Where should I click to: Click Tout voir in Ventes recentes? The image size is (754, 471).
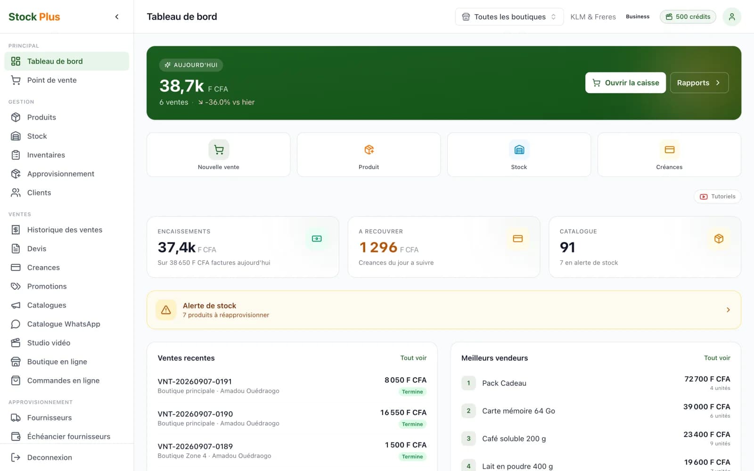point(413,358)
